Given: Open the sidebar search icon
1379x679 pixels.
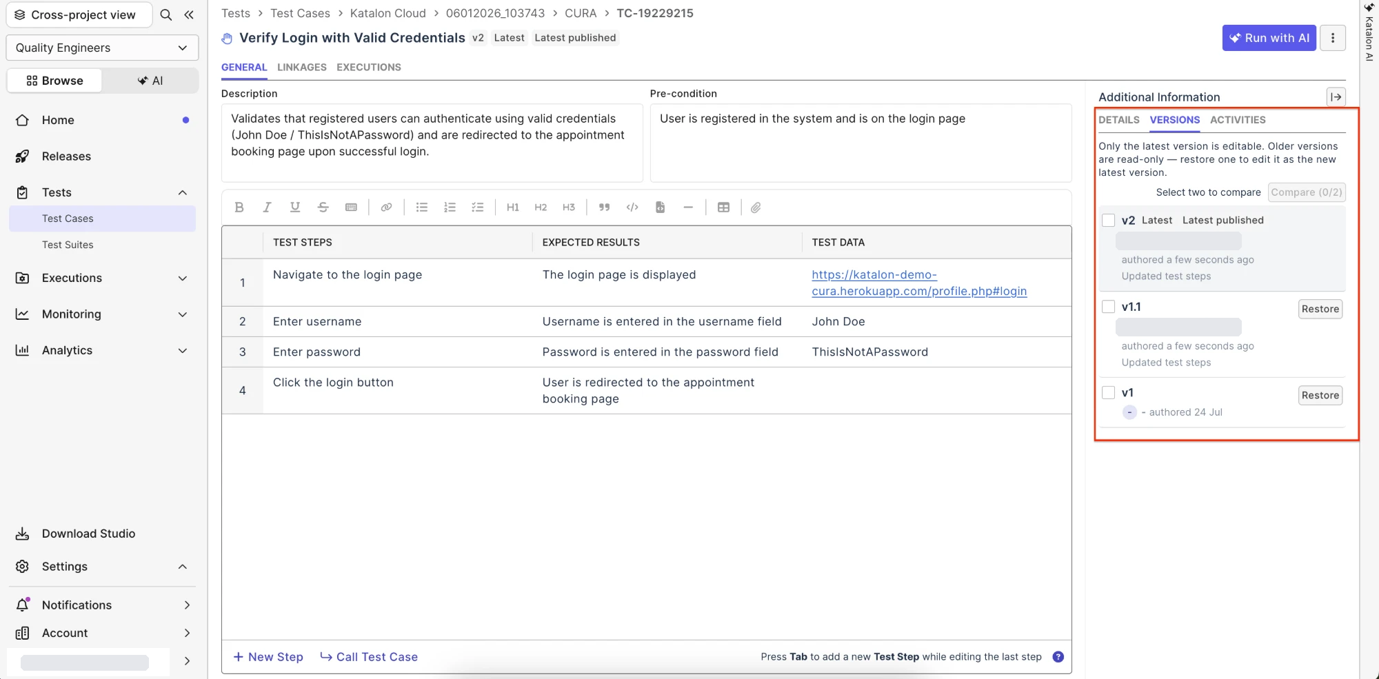Looking at the screenshot, I should (x=166, y=15).
